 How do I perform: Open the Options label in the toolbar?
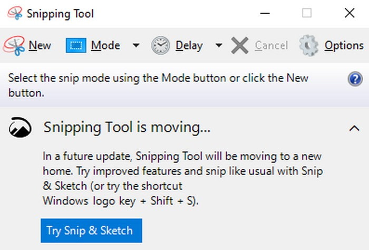click(344, 46)
